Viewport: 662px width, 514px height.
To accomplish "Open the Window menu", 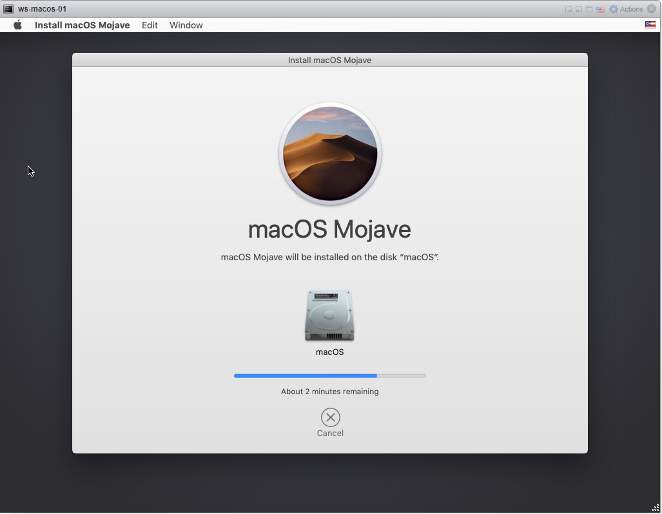I will coord(186,25).
